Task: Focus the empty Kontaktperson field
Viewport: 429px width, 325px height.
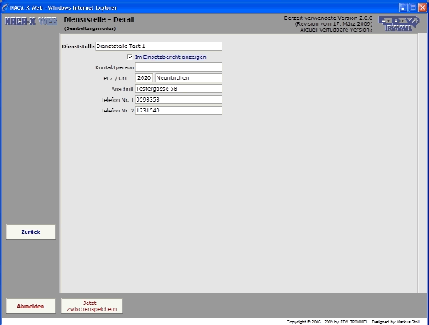Action: point(178,67)
